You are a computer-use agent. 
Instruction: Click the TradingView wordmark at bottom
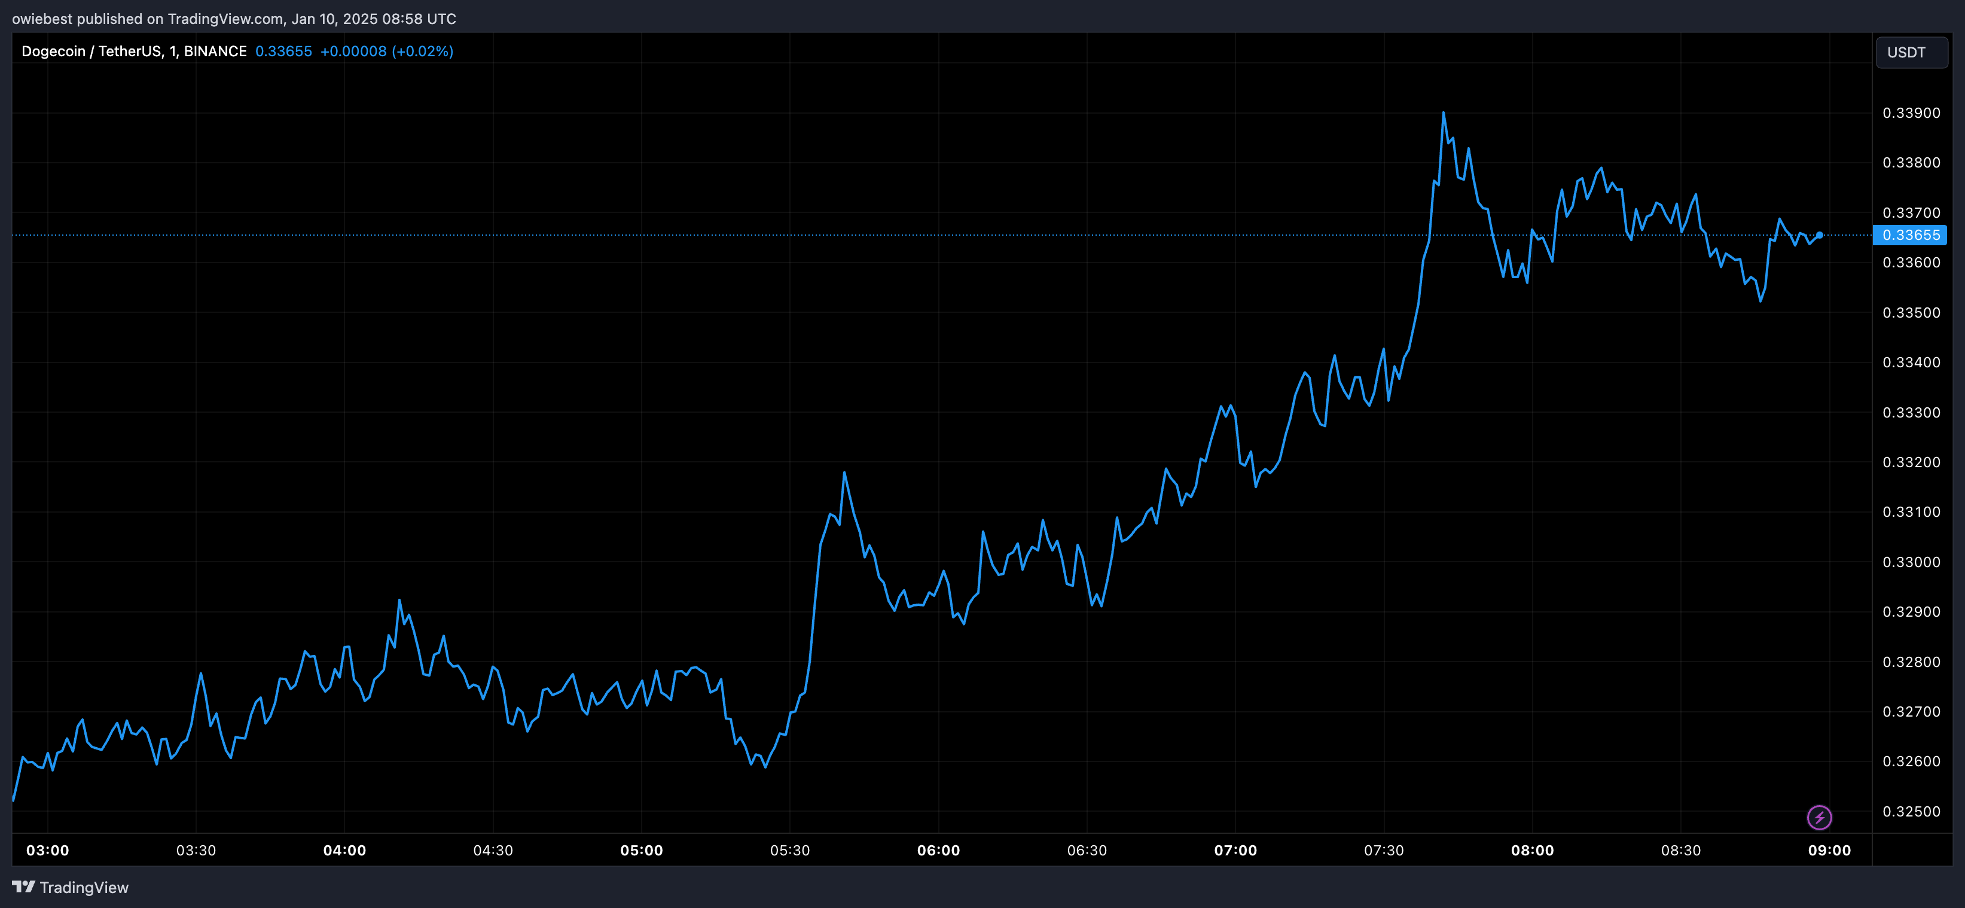point(84,888)
